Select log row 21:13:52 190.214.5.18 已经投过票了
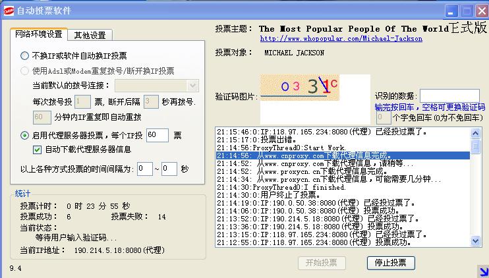 pos(343,219)
